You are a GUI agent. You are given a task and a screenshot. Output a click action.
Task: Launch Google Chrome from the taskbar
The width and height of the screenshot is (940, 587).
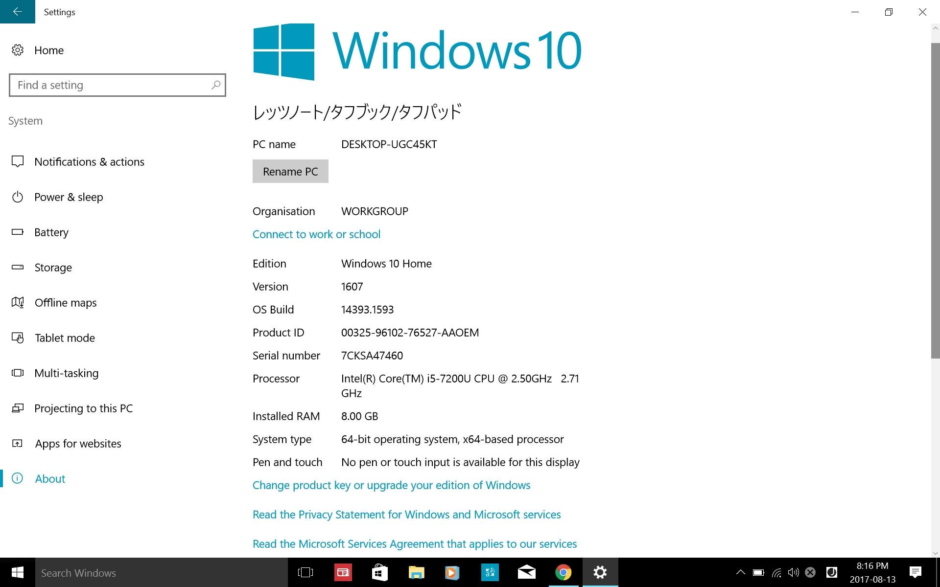563,572
